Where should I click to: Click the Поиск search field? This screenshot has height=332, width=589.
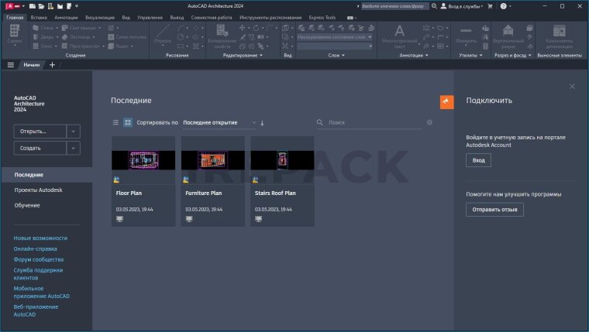372,122
